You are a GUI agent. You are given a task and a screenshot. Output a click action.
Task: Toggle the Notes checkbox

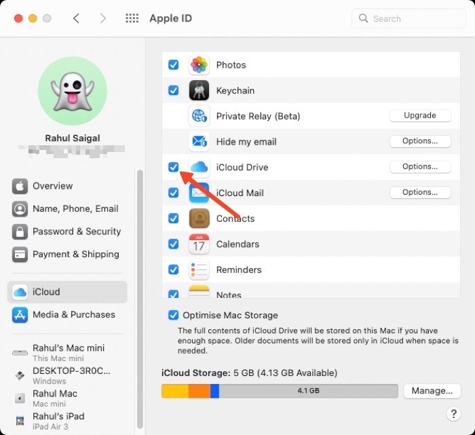173,294
